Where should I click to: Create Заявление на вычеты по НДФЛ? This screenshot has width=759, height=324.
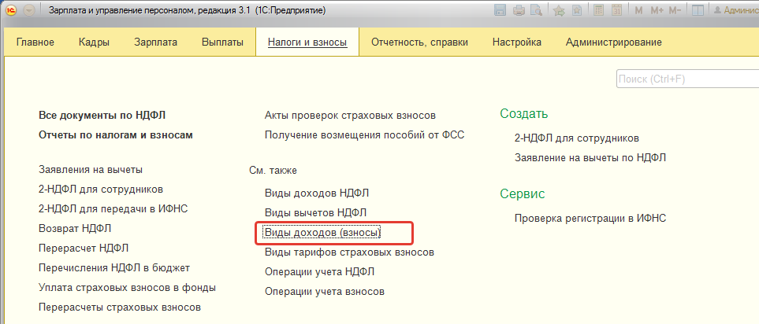tap(590, 157)
